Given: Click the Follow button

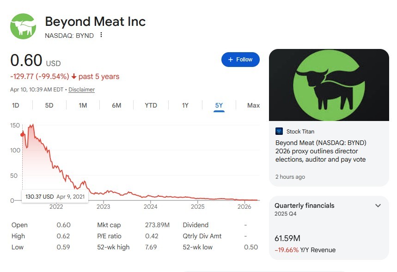Looking at the screenshot, I should [x=240, y=60].
